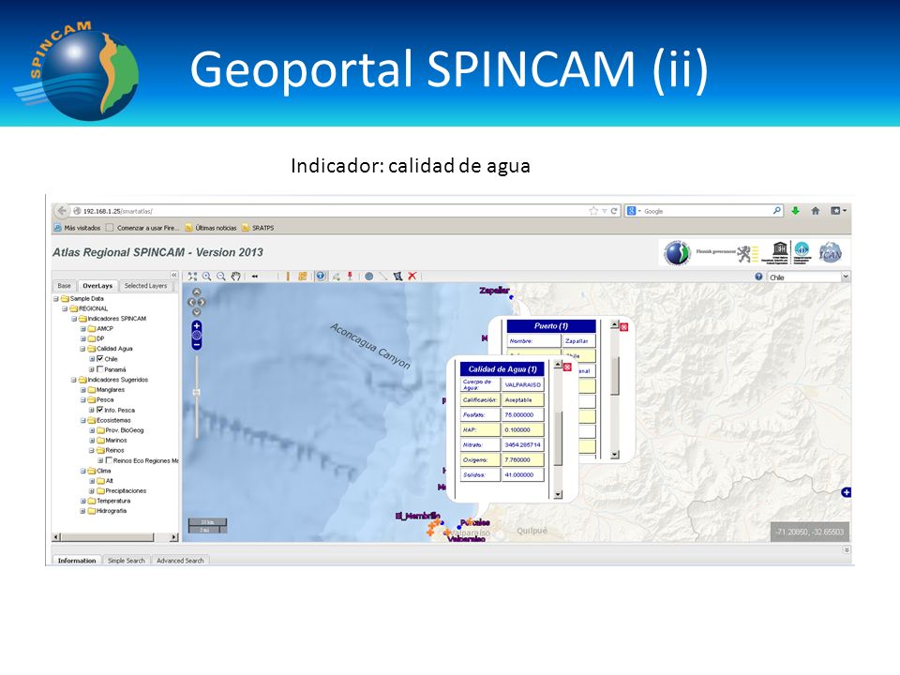Reload the page in the browser
Image resolution: width=900 pixels, height=675 pixels.
(613, 211)
